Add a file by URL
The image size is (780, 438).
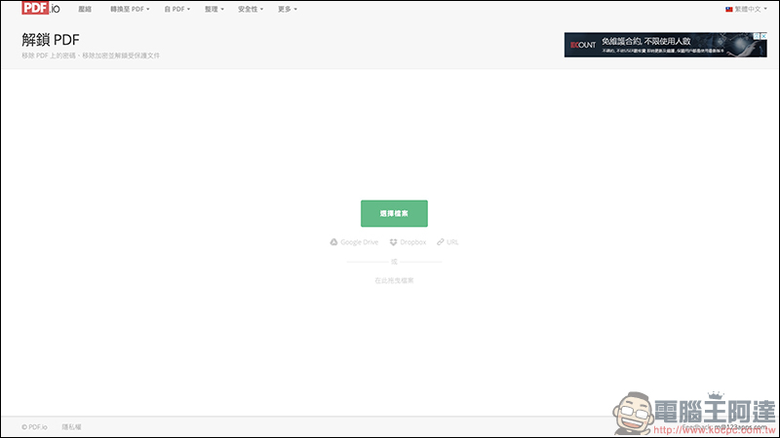coord(448,242)
